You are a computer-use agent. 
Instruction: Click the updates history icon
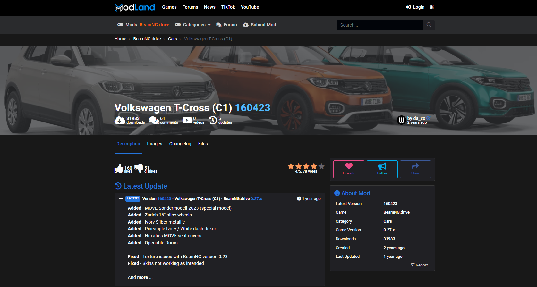[x=213, y=120]
